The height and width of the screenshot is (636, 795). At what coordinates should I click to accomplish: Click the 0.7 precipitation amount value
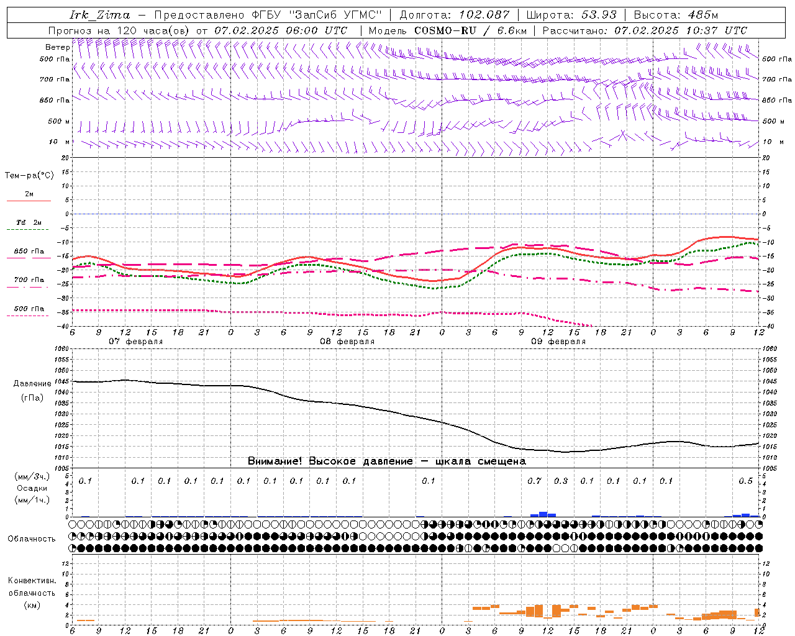click(x=534, y=481)
